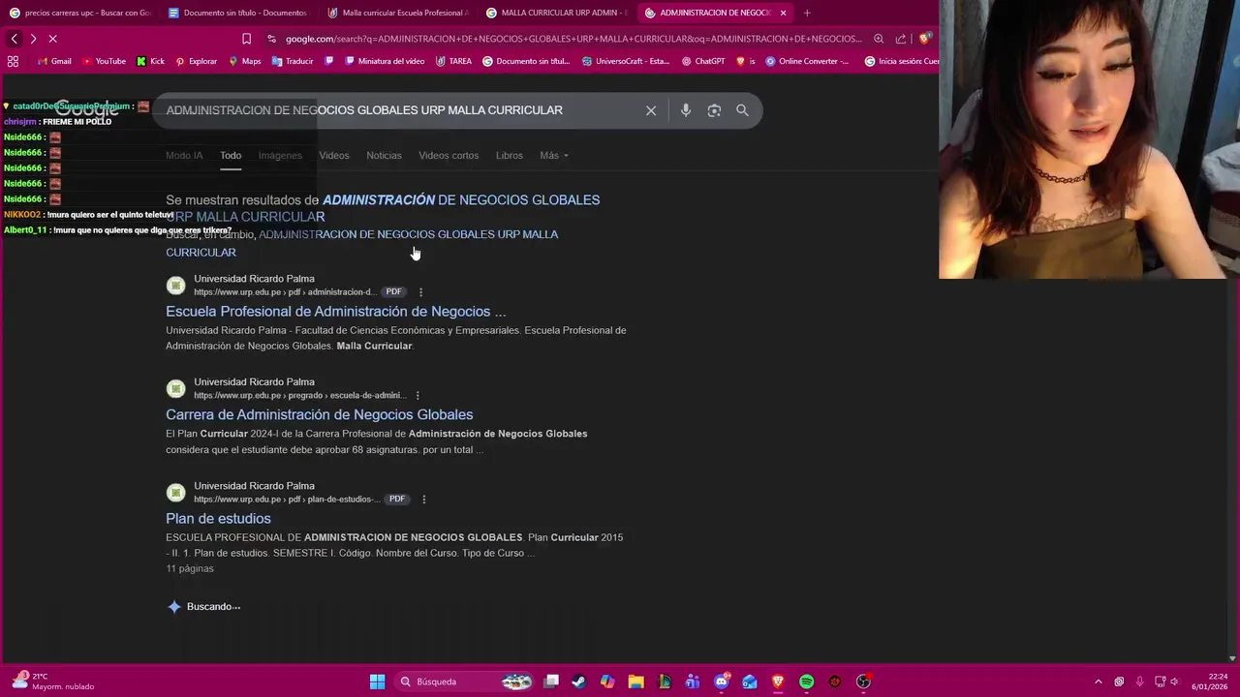The image size is (1240, 697).
Task: Open the Maps bookmark
Action: 245,61
